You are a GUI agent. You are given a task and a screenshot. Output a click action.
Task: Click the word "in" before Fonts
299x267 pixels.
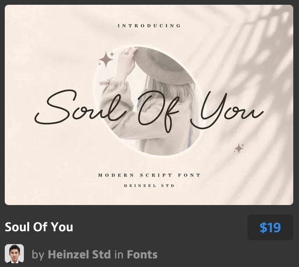point(118,255)
